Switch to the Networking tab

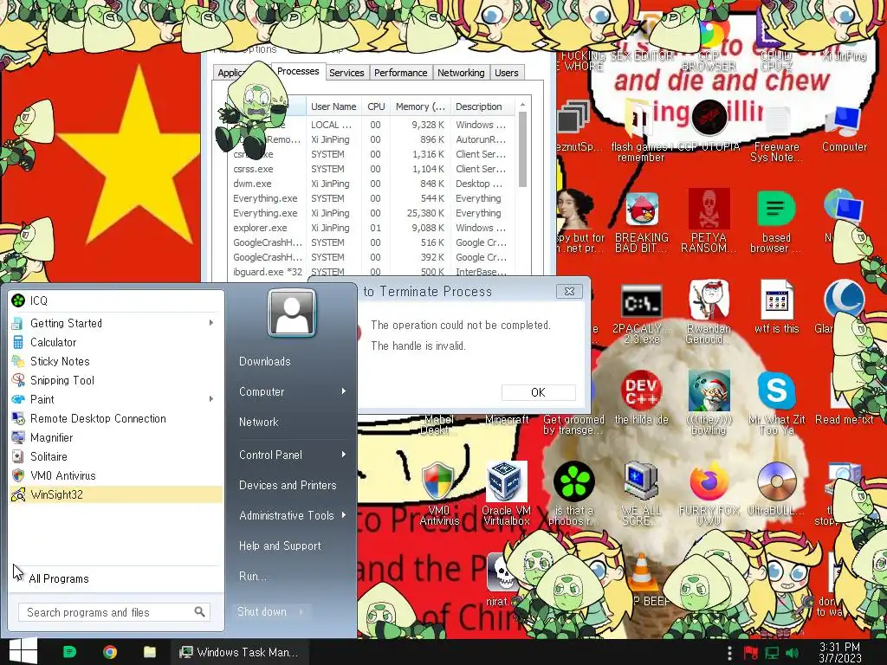coord(461,73)
